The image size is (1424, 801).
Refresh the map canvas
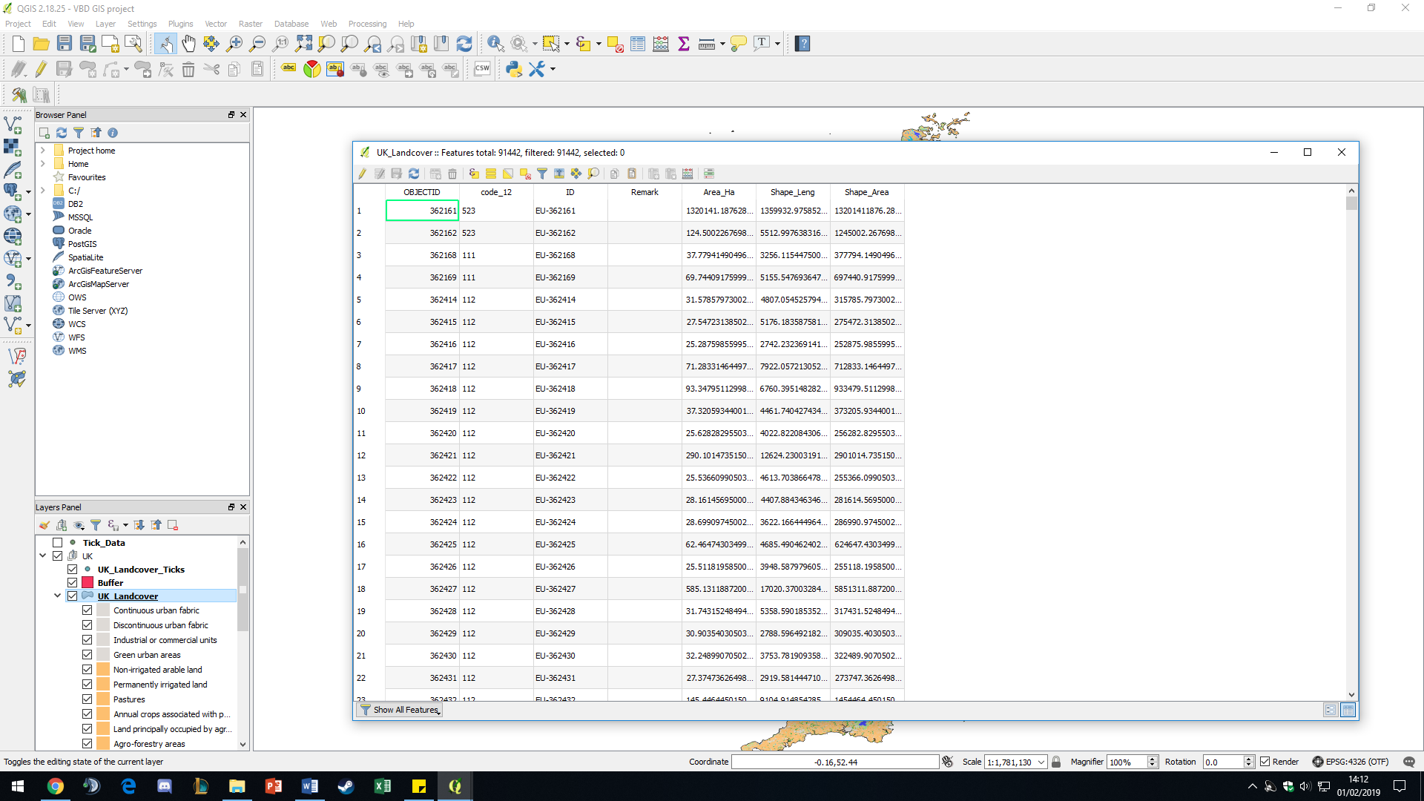pyautogui.click(x=464, y=44)
